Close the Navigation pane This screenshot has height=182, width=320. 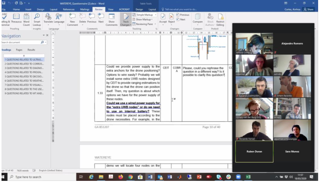(47, 35)
